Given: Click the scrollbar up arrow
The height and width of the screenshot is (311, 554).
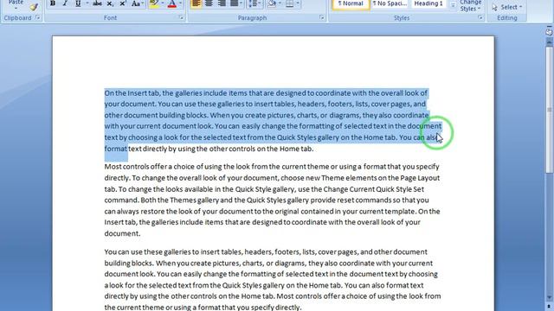Looking at the screenshot, I should point(549,42).
